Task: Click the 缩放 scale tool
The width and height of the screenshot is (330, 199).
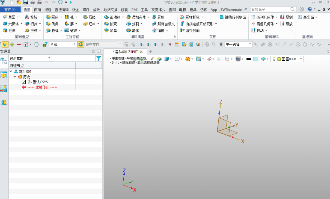Action: (286, 24)
